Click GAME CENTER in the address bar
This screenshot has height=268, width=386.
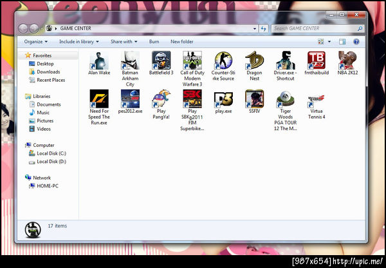76,28
